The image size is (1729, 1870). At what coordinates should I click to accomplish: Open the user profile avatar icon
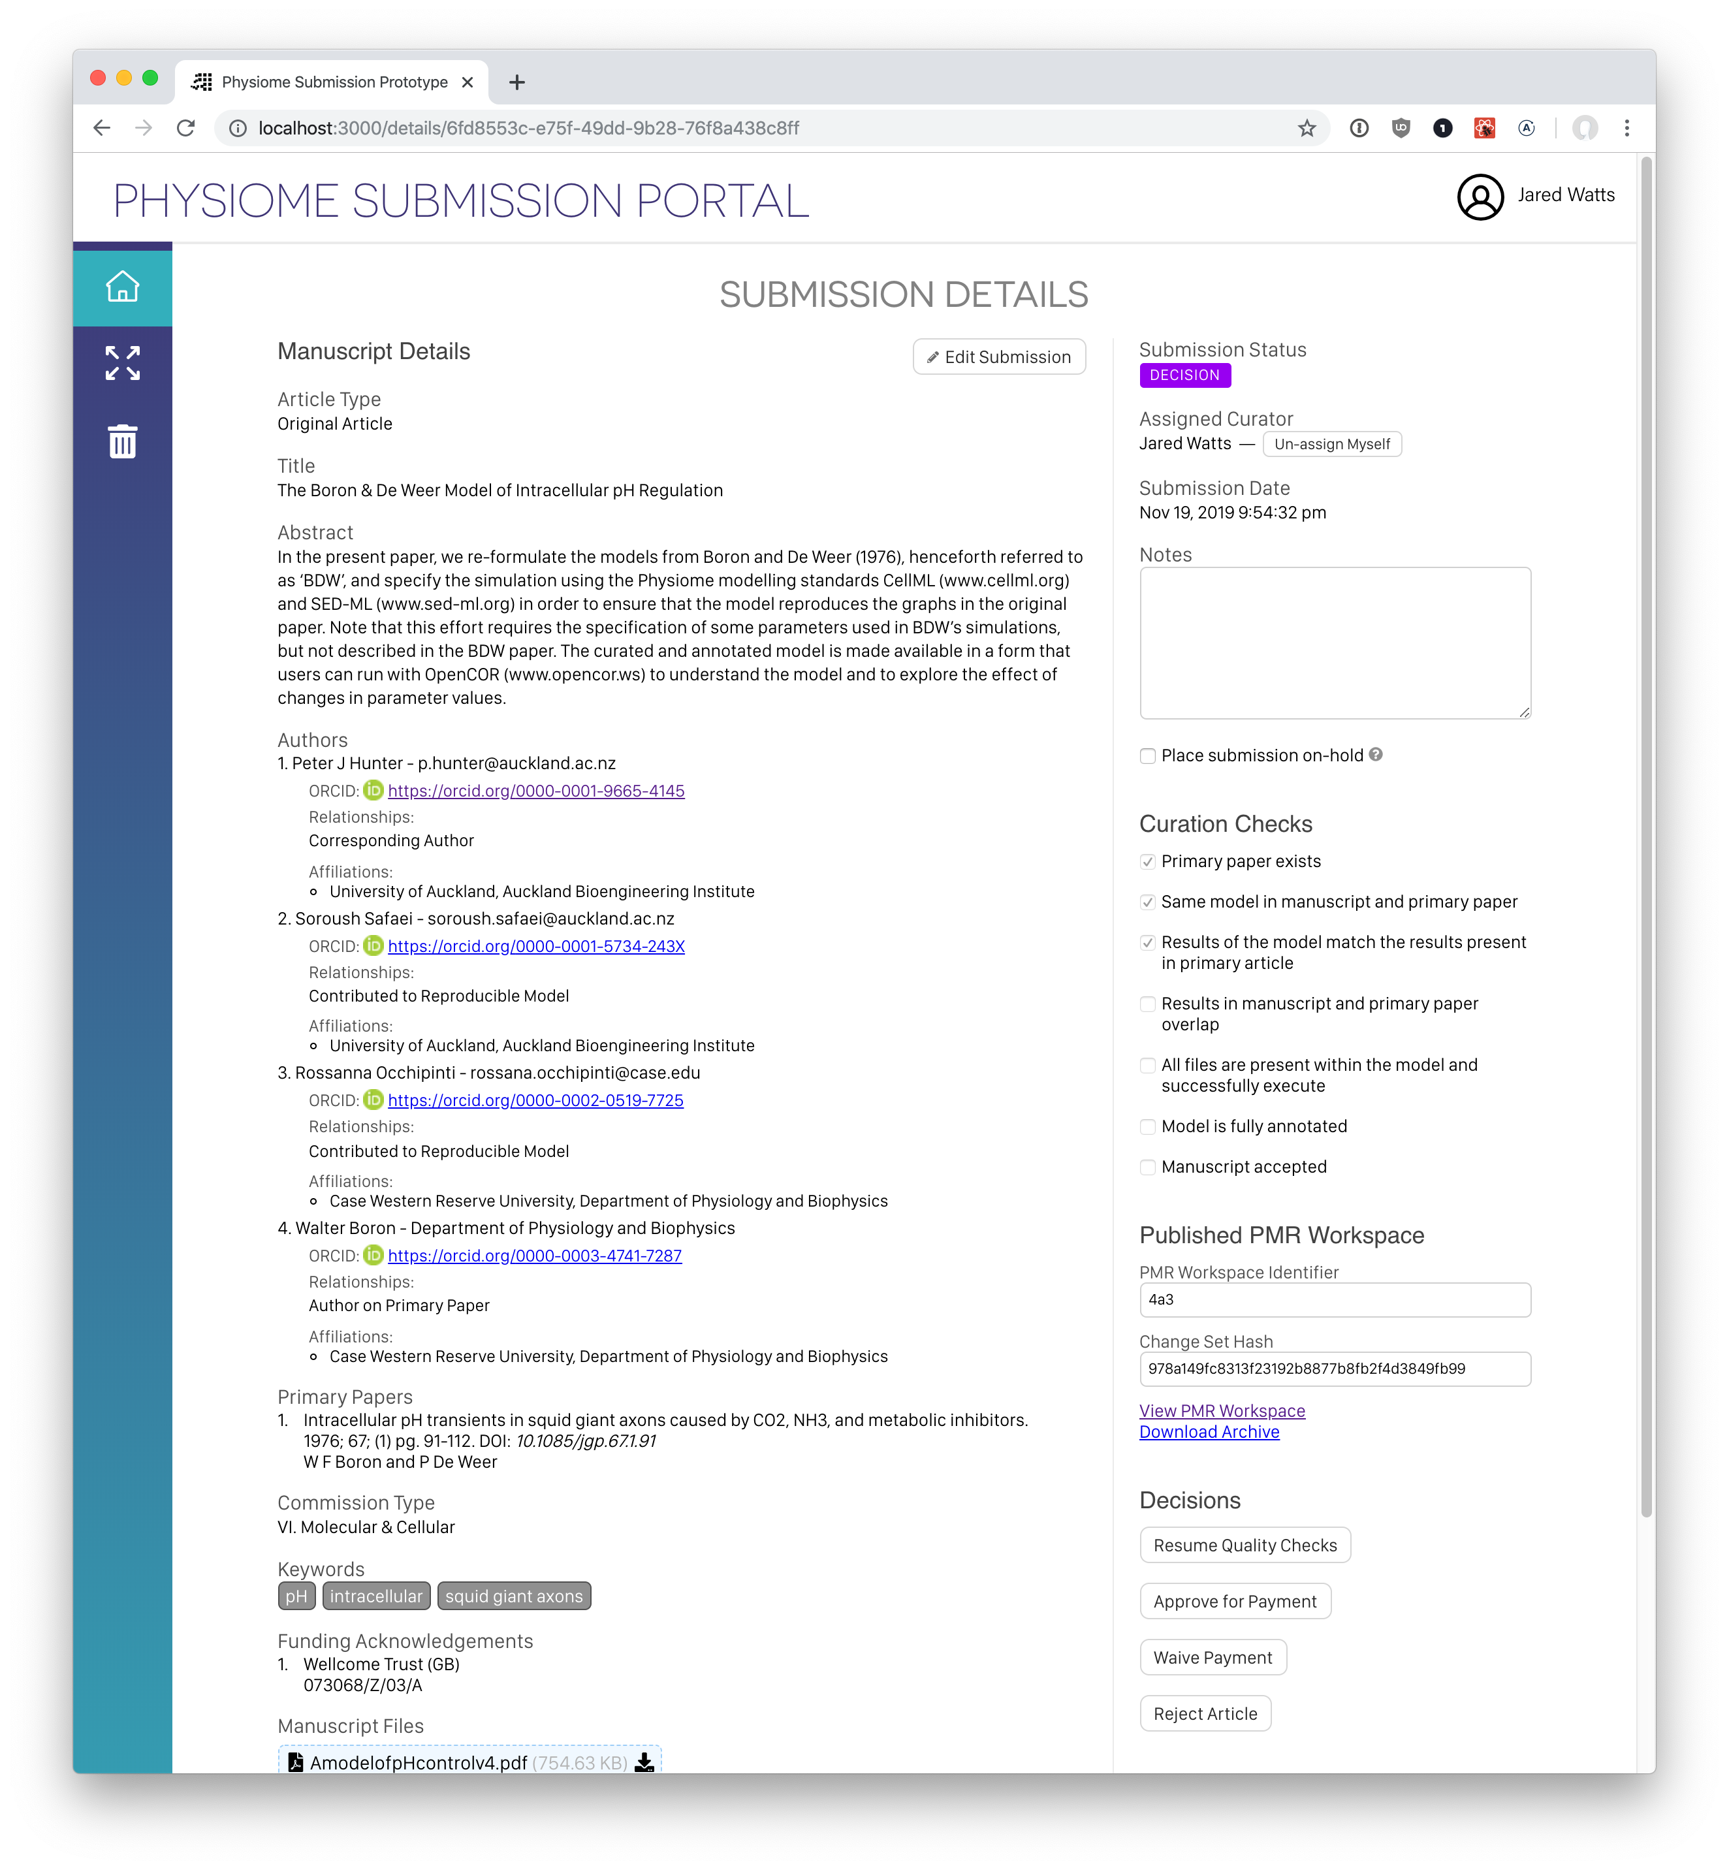[1480, 197]
